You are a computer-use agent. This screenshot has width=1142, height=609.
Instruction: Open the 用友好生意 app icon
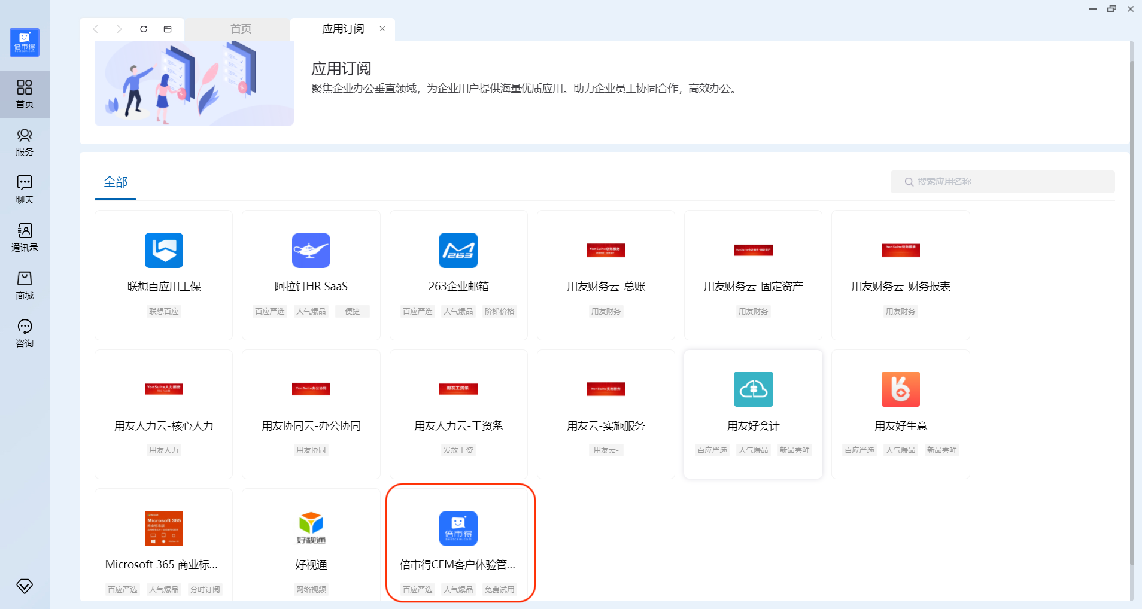900,389
